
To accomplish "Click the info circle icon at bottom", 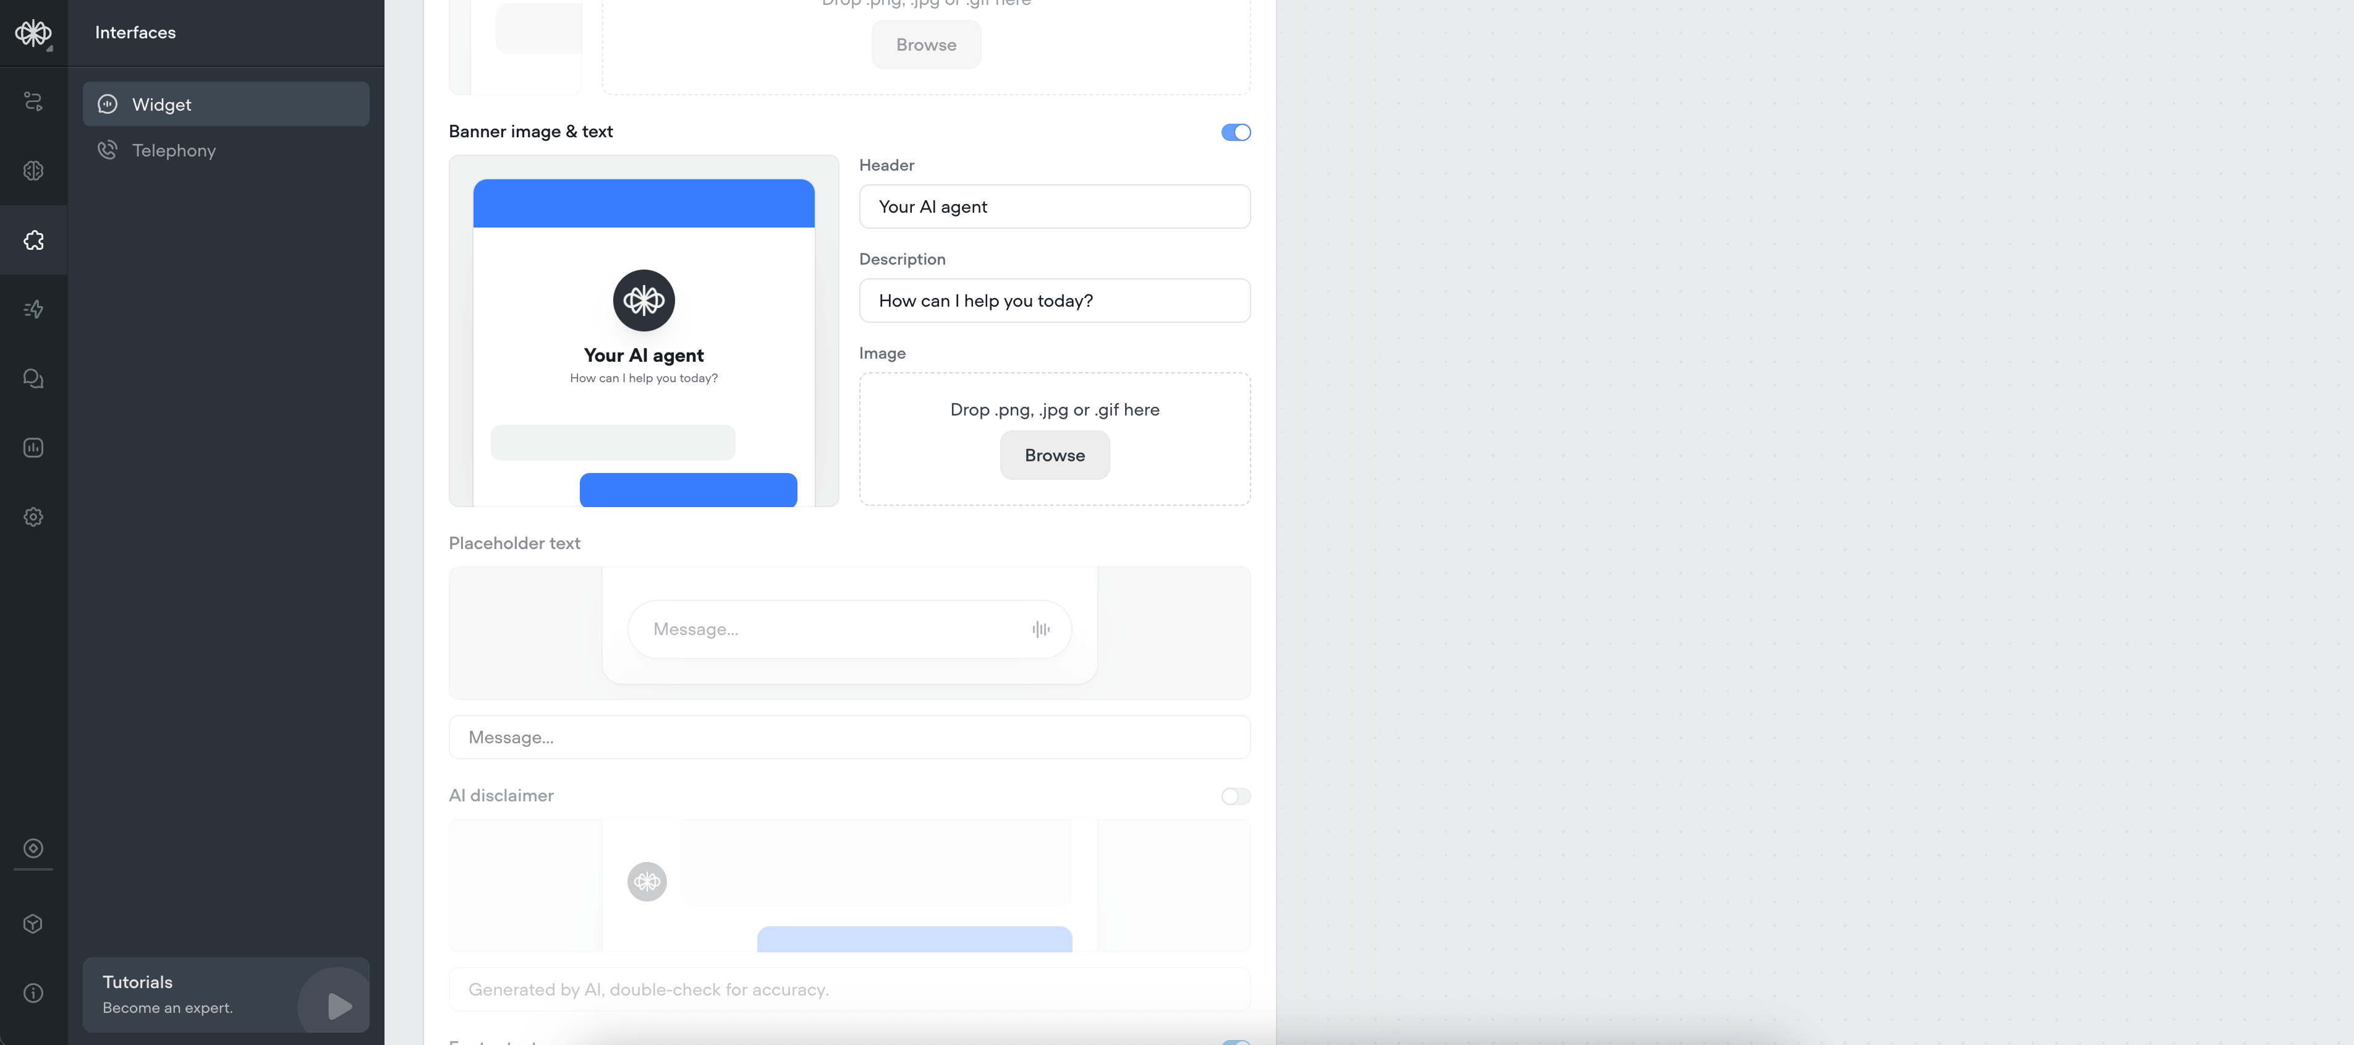I will click(33, 994).
